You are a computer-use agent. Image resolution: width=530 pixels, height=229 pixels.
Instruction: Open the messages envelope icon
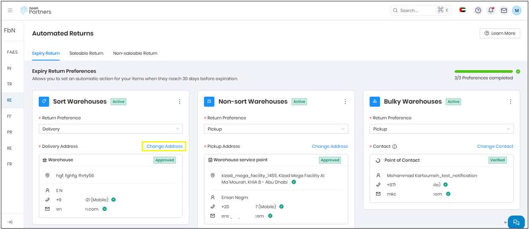point(504,11)
